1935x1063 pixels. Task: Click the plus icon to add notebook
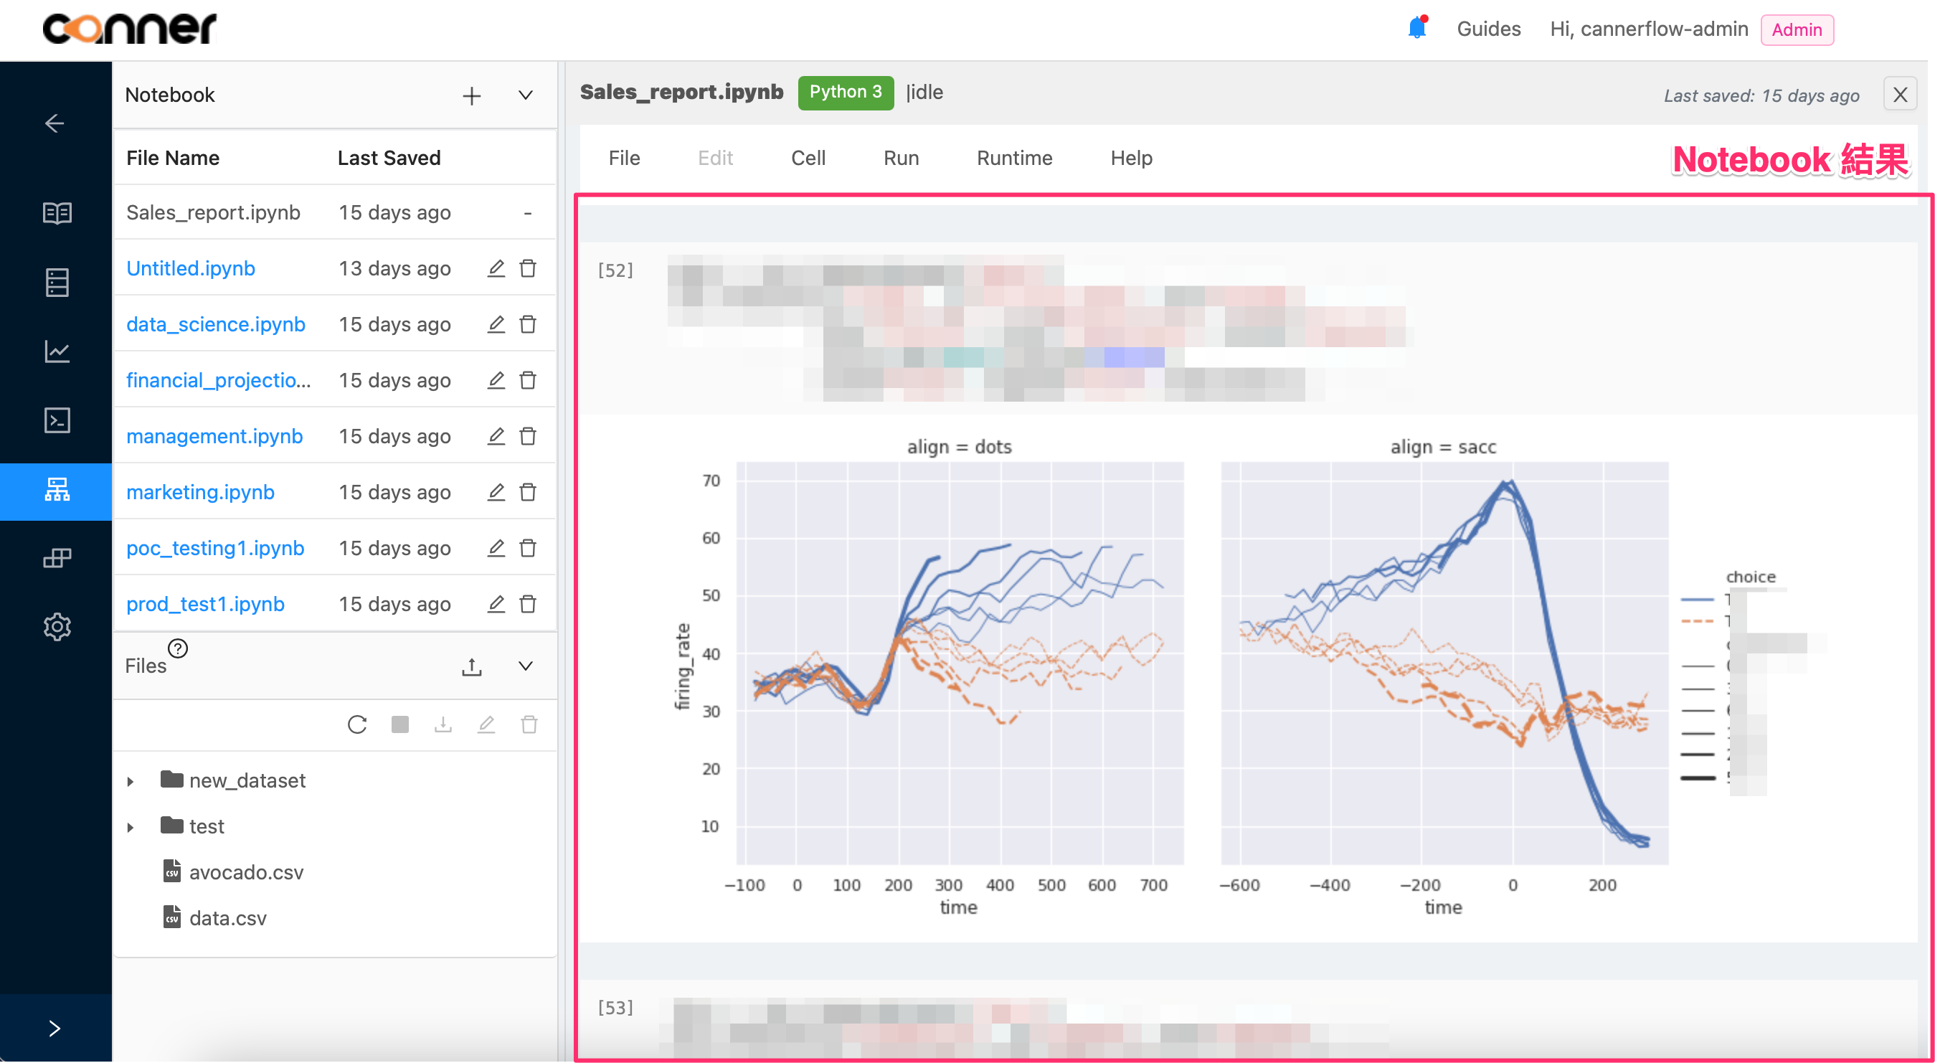click(471, 95)
